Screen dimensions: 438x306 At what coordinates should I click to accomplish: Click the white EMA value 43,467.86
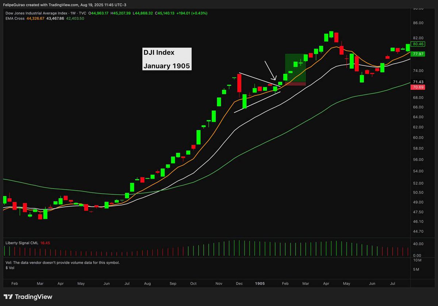click(56, 18)
